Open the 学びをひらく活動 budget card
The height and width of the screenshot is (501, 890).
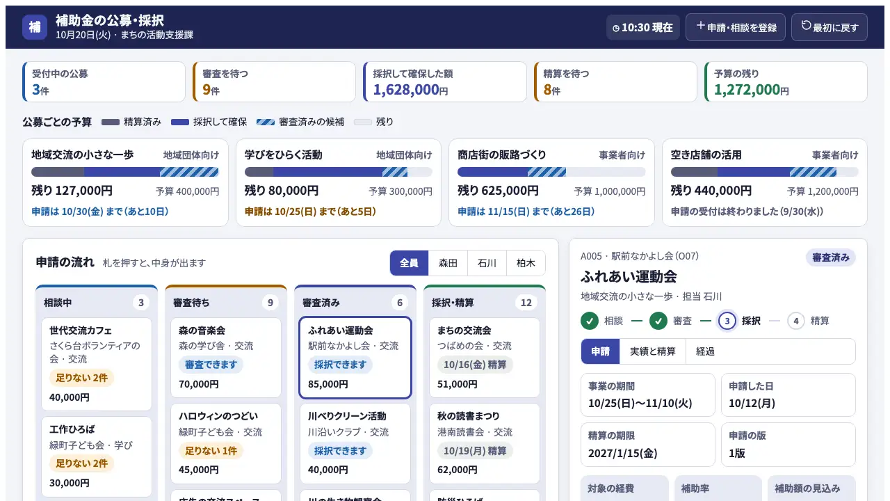point(339,182)
